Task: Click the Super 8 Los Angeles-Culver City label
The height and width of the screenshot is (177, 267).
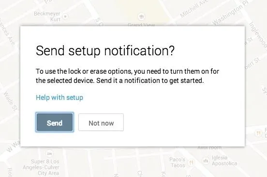Action: tap(42, 167)
